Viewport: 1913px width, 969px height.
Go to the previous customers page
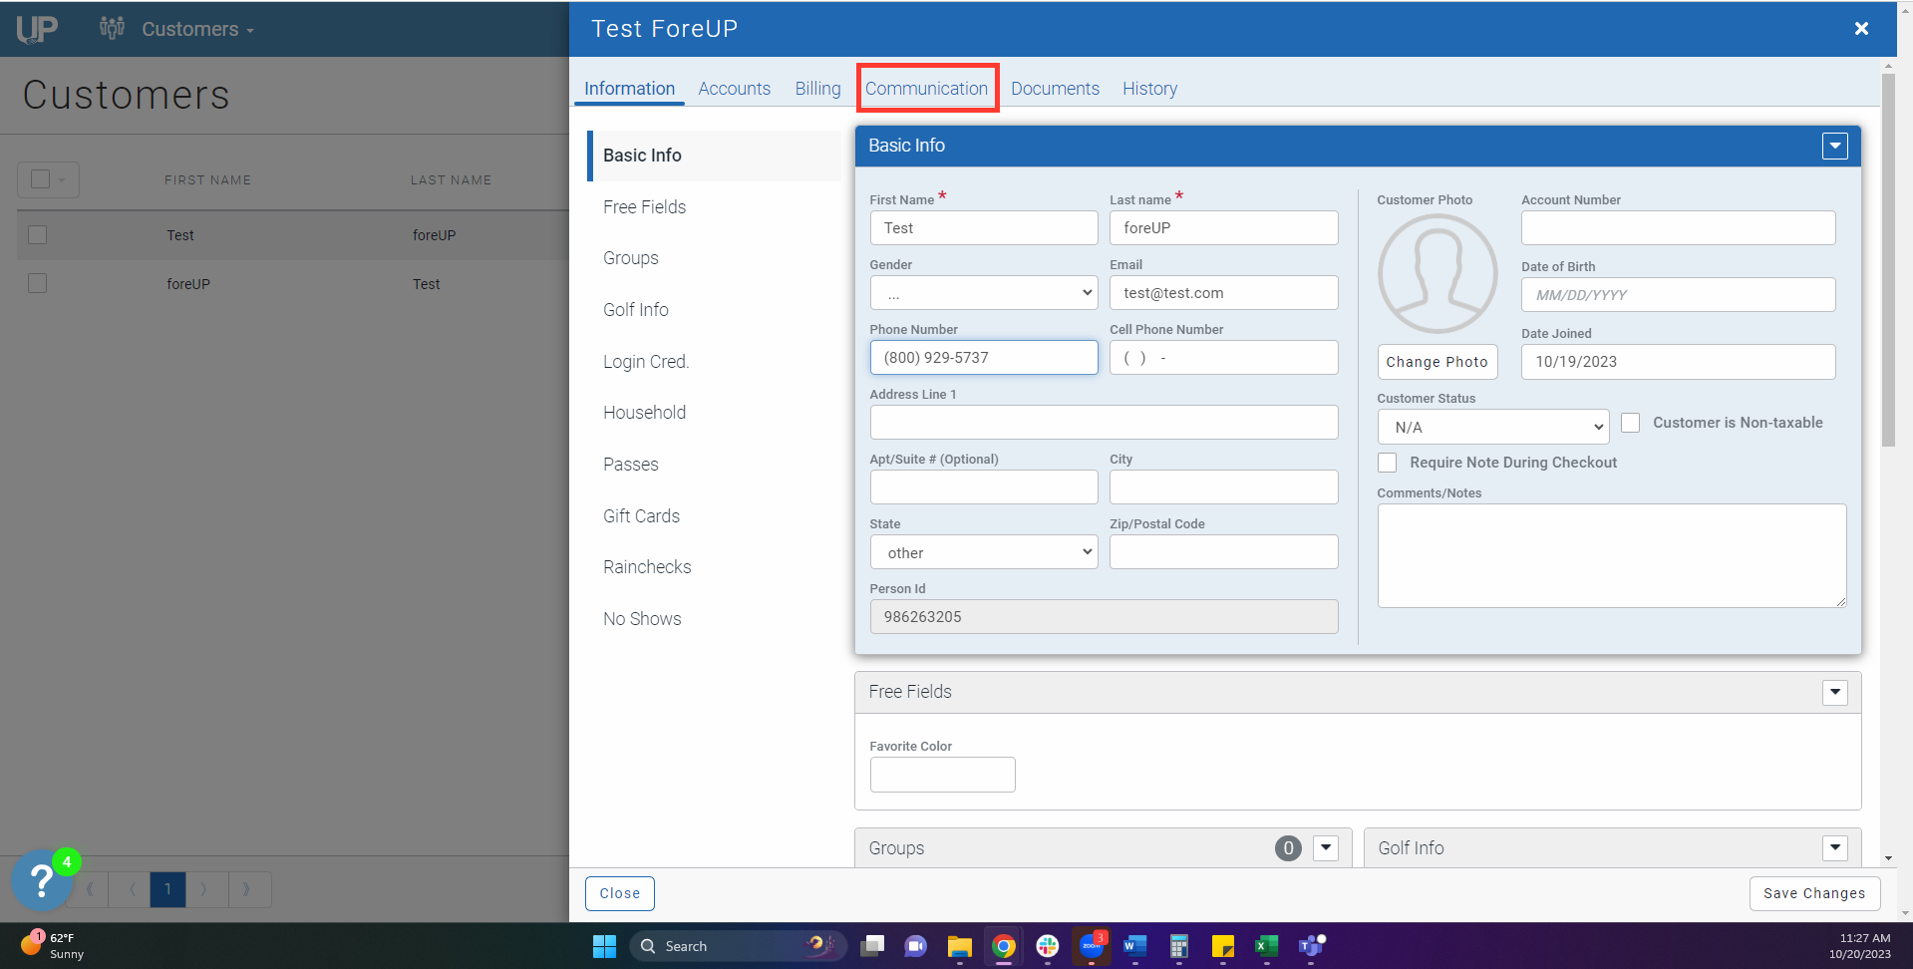click(x=131, y=889)
